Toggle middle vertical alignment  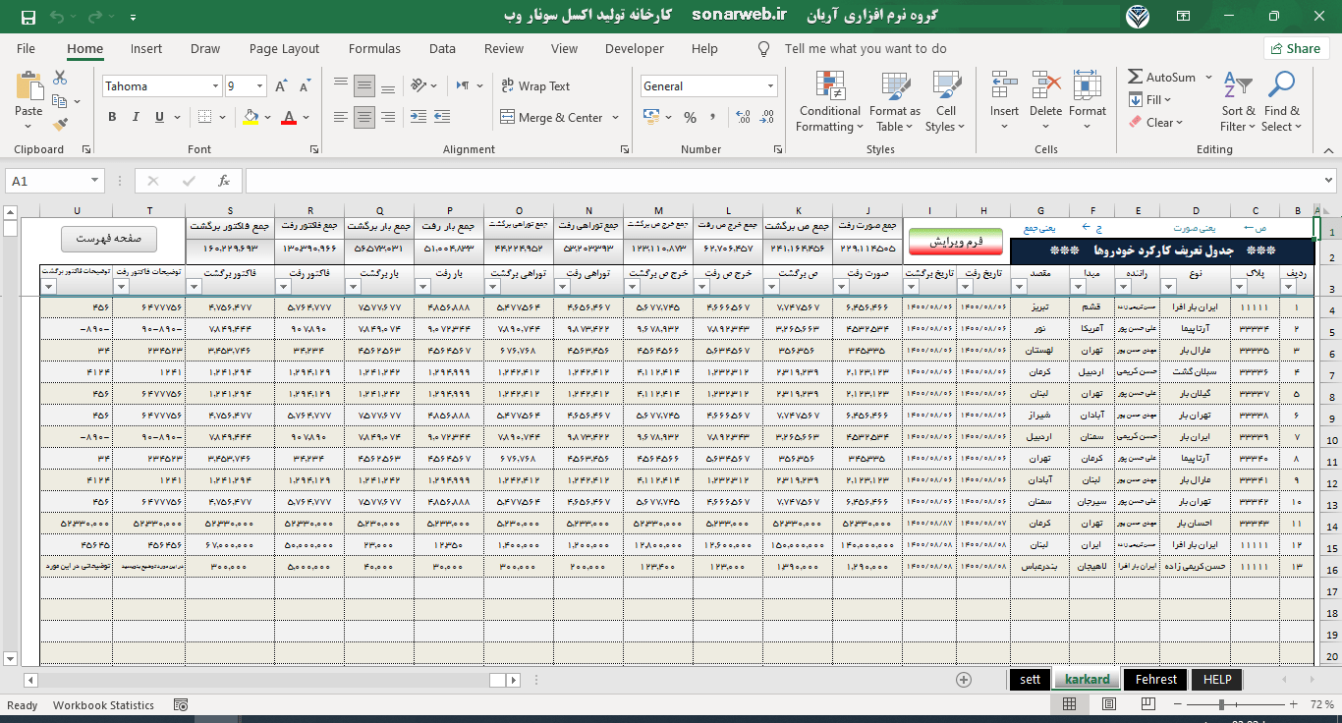coord(363,86)
